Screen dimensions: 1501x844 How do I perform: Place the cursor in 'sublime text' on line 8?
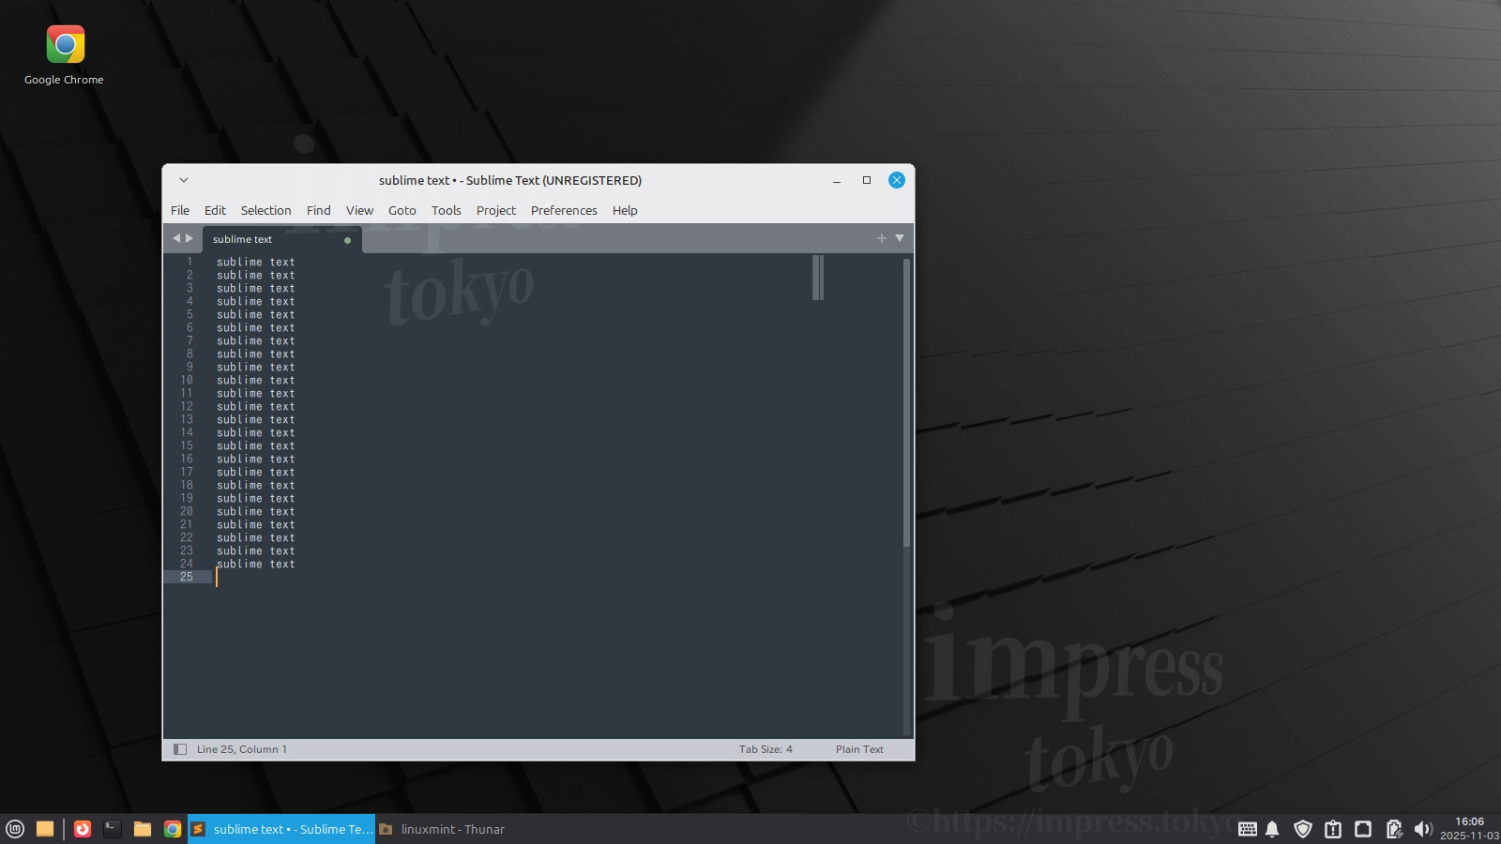point(255,354)
